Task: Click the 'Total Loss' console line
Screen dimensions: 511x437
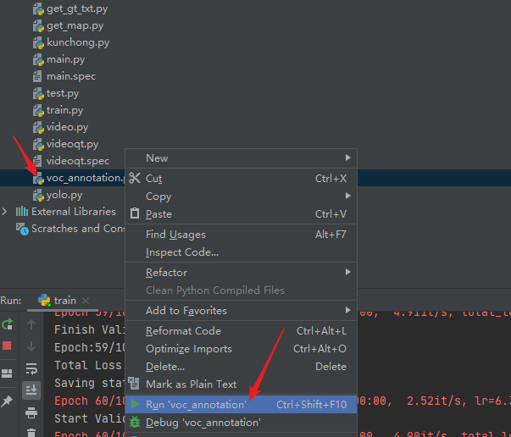Action: point(88,365)
